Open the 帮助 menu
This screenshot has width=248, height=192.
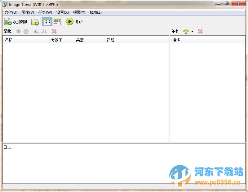tap(96, 12)
